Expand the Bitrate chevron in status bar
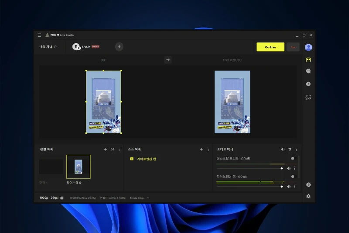The image size is (349, 233). (x=148, y=198)
